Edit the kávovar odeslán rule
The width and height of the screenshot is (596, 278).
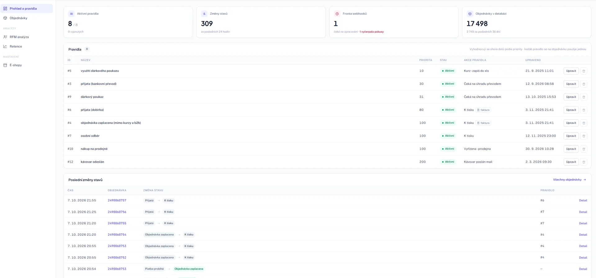[x=571, y=162]
